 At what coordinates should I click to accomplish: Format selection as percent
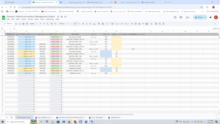44,24
